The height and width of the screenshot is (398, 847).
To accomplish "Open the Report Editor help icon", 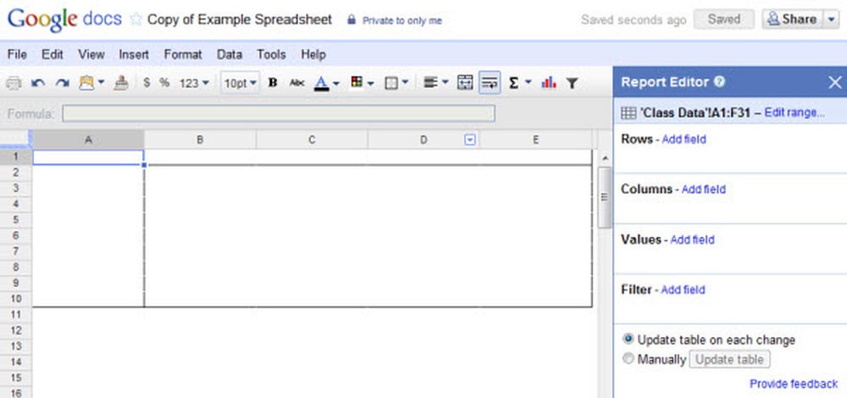I will point(719,82).
